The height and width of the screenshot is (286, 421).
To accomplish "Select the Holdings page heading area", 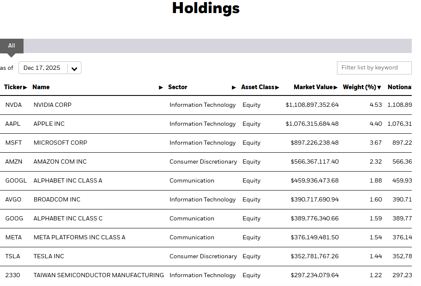I will click(x=205, y=8).
